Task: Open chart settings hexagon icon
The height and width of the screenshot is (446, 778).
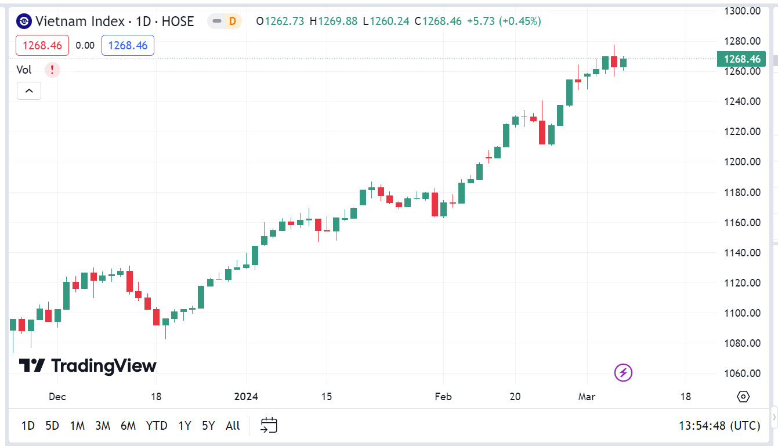Action: coord(743,397)
